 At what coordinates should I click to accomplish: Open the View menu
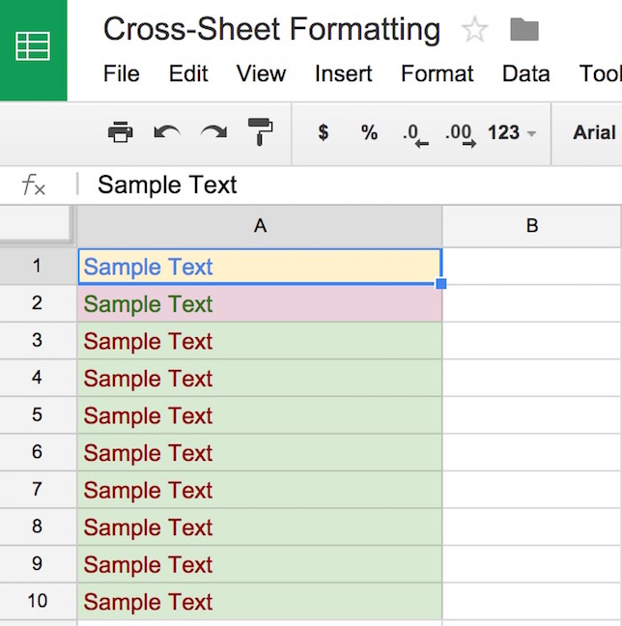(261, 73)
